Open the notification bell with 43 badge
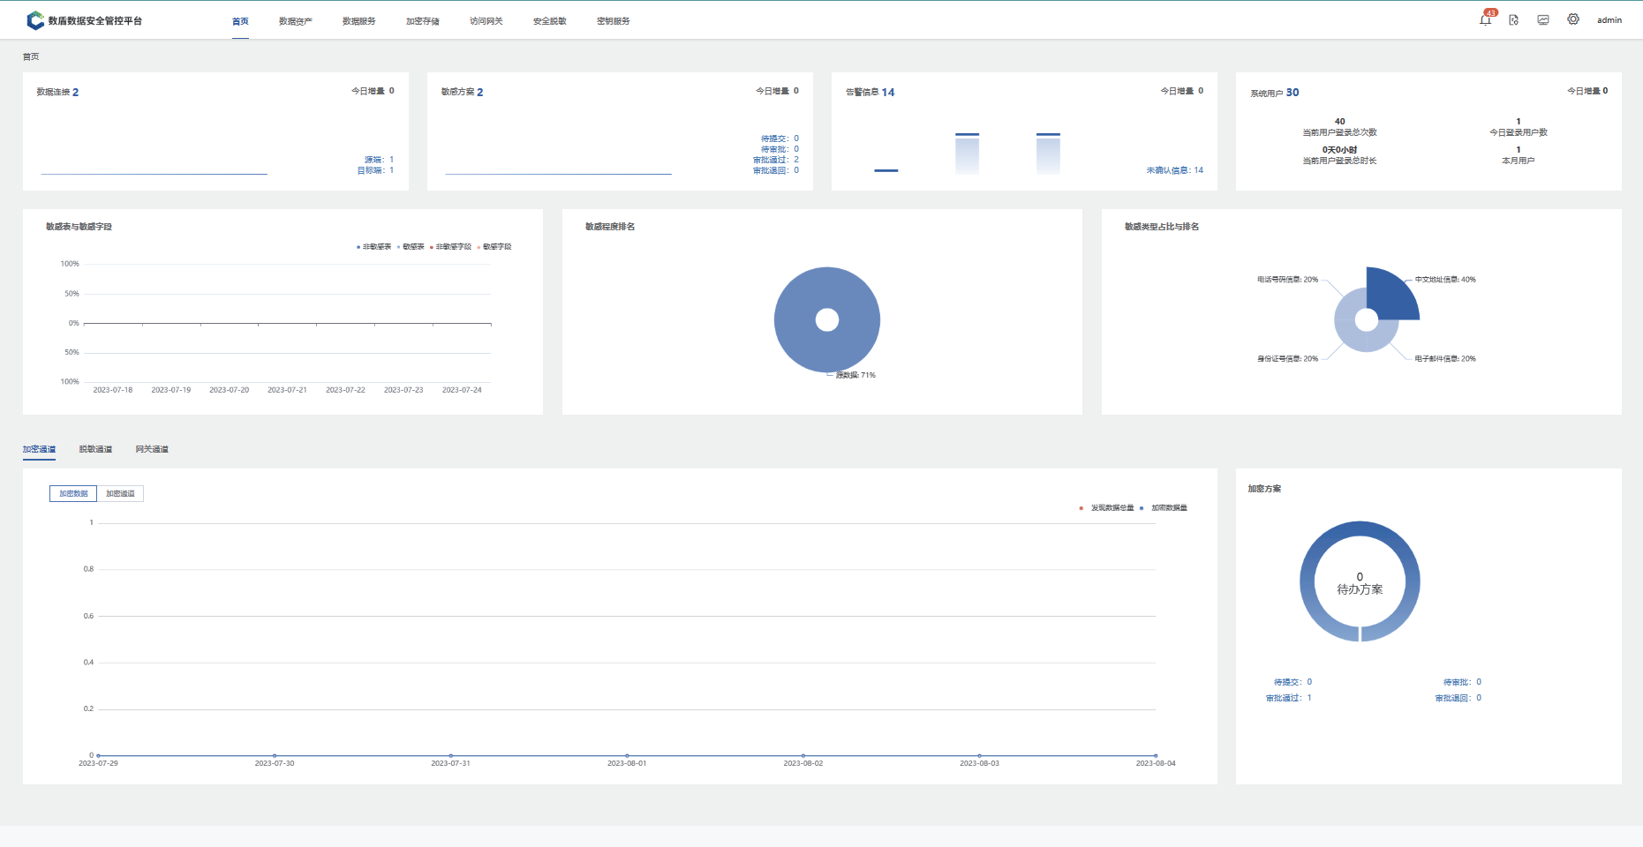This screenshot has width=1643, height=847. tap(1486, 20)
